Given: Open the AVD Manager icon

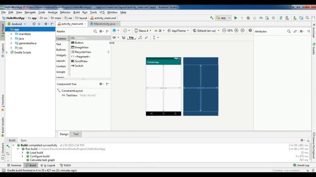Looking at the screenshot, I should tap(287, 18).
